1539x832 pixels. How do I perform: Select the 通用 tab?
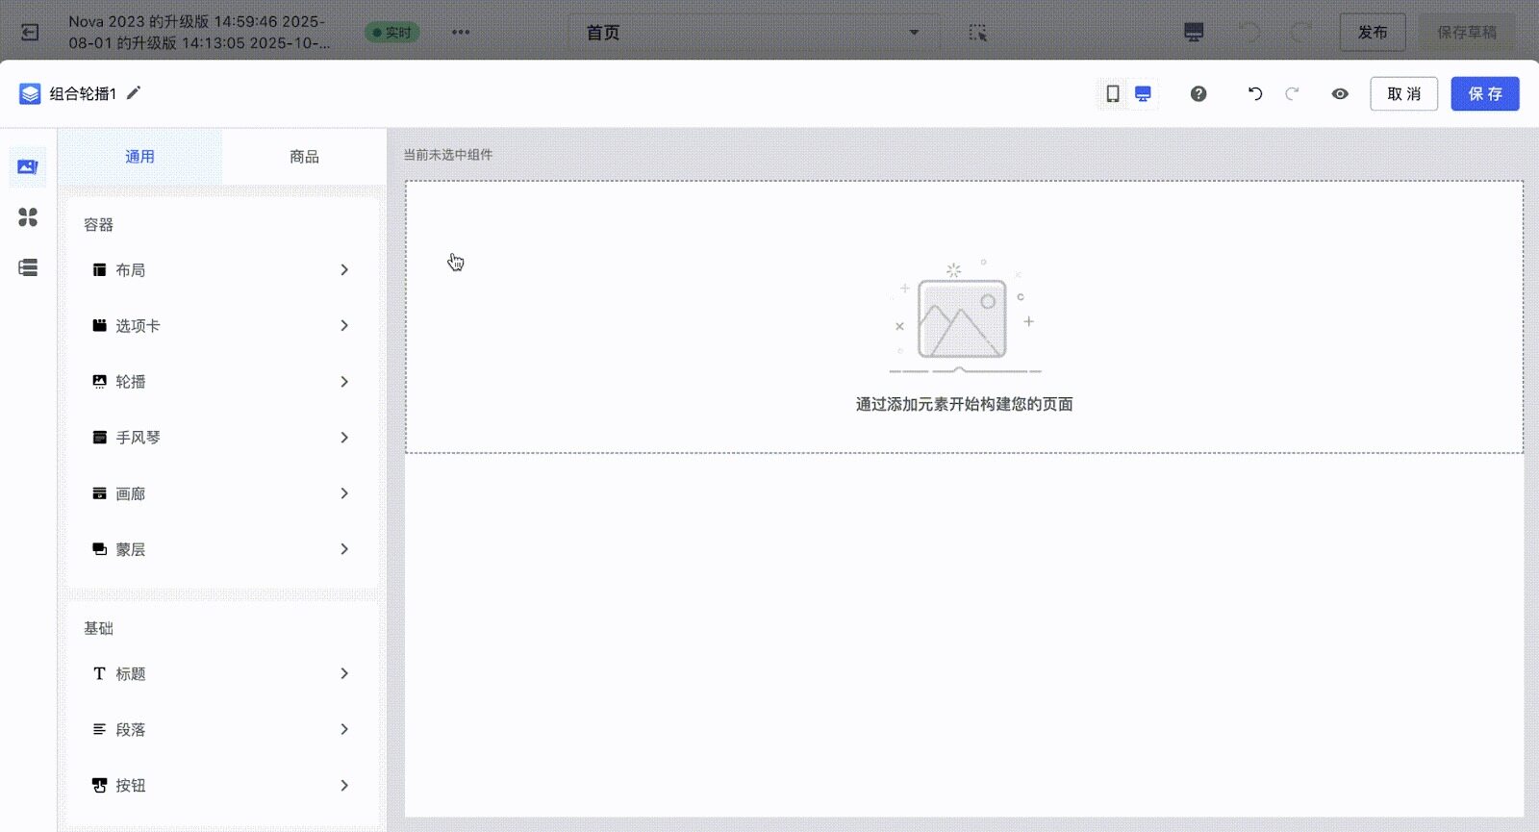[x=139, y=157]
